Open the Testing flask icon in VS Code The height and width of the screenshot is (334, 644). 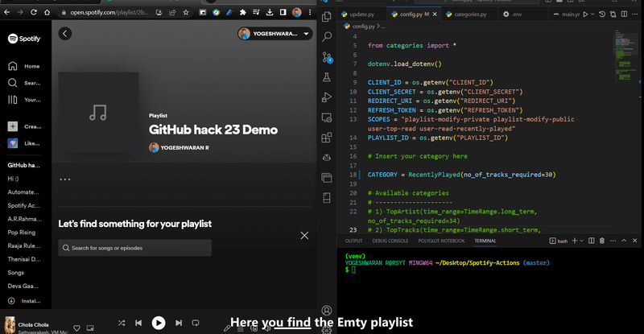(327, 76)
